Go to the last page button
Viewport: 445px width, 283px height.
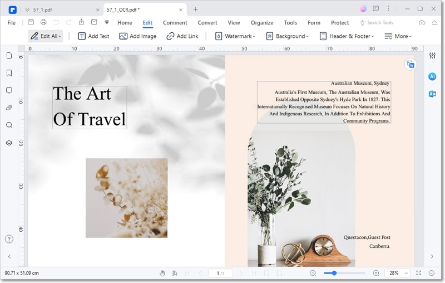(254, 274)
